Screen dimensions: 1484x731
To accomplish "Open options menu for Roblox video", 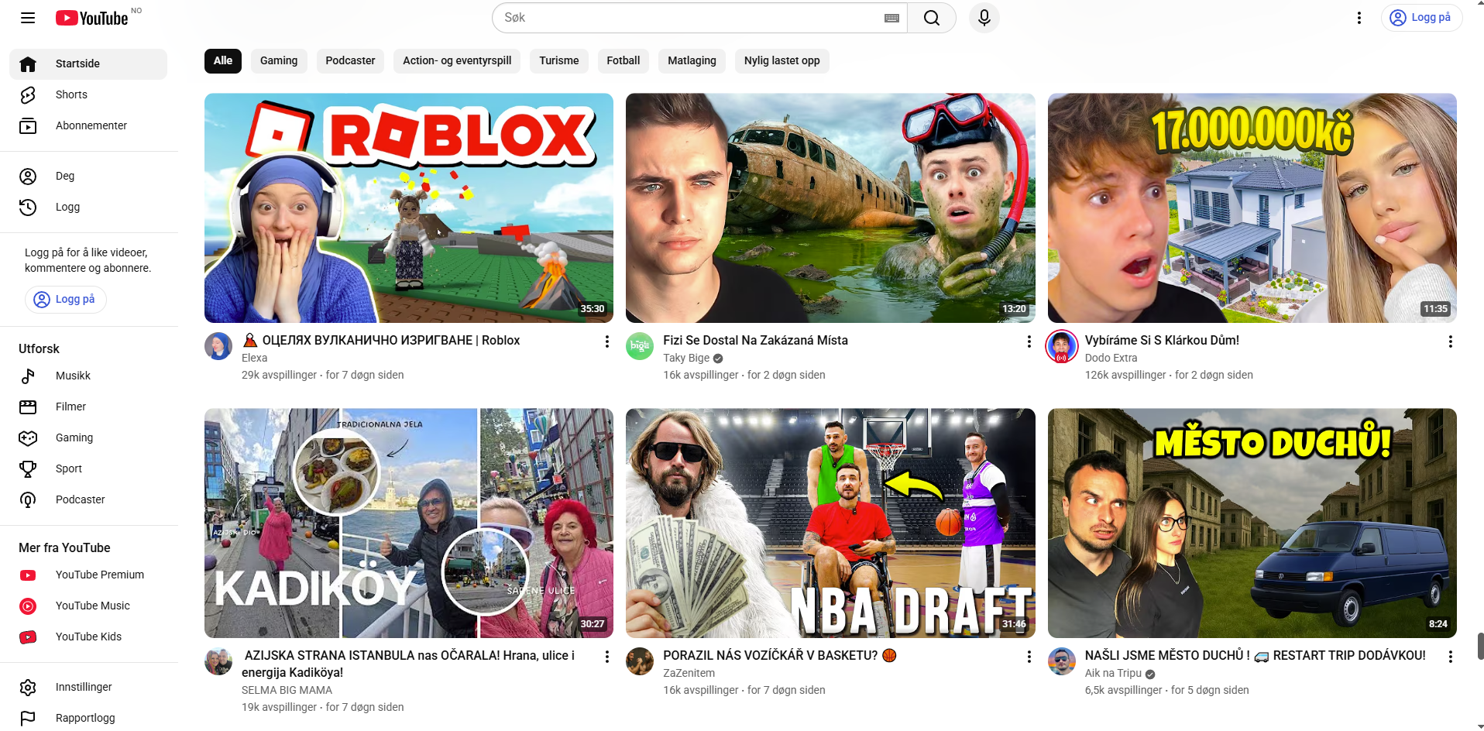I will [607, 341].
